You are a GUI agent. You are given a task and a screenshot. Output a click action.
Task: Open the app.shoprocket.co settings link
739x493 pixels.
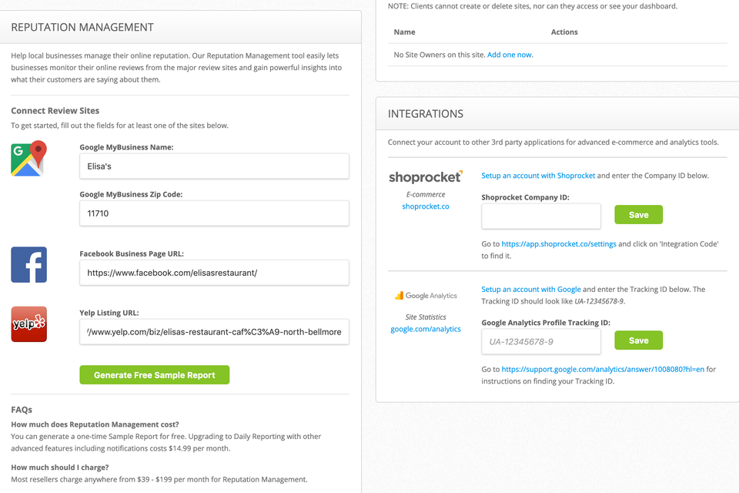[559, 244]
